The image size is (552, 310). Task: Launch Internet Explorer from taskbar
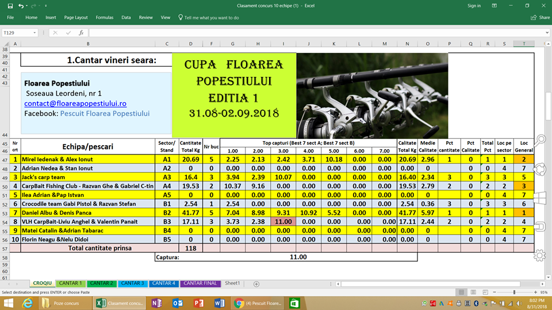28,303
